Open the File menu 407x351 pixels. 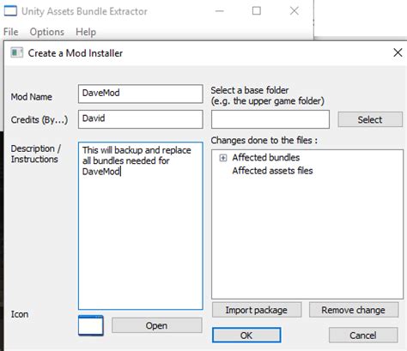point(11,32)
